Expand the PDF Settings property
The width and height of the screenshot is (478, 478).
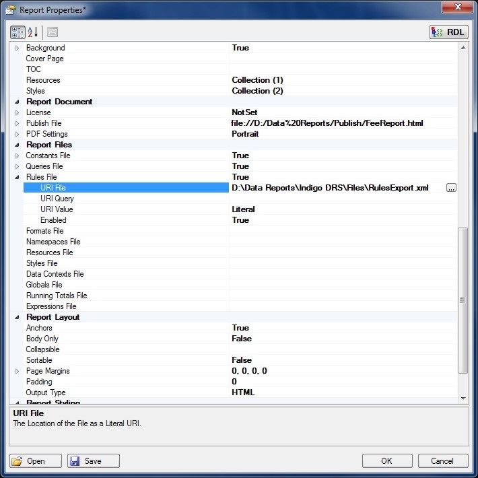pyautogui.click(x=18, y=134)
